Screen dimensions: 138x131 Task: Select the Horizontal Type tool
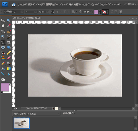tap(3, 42)
